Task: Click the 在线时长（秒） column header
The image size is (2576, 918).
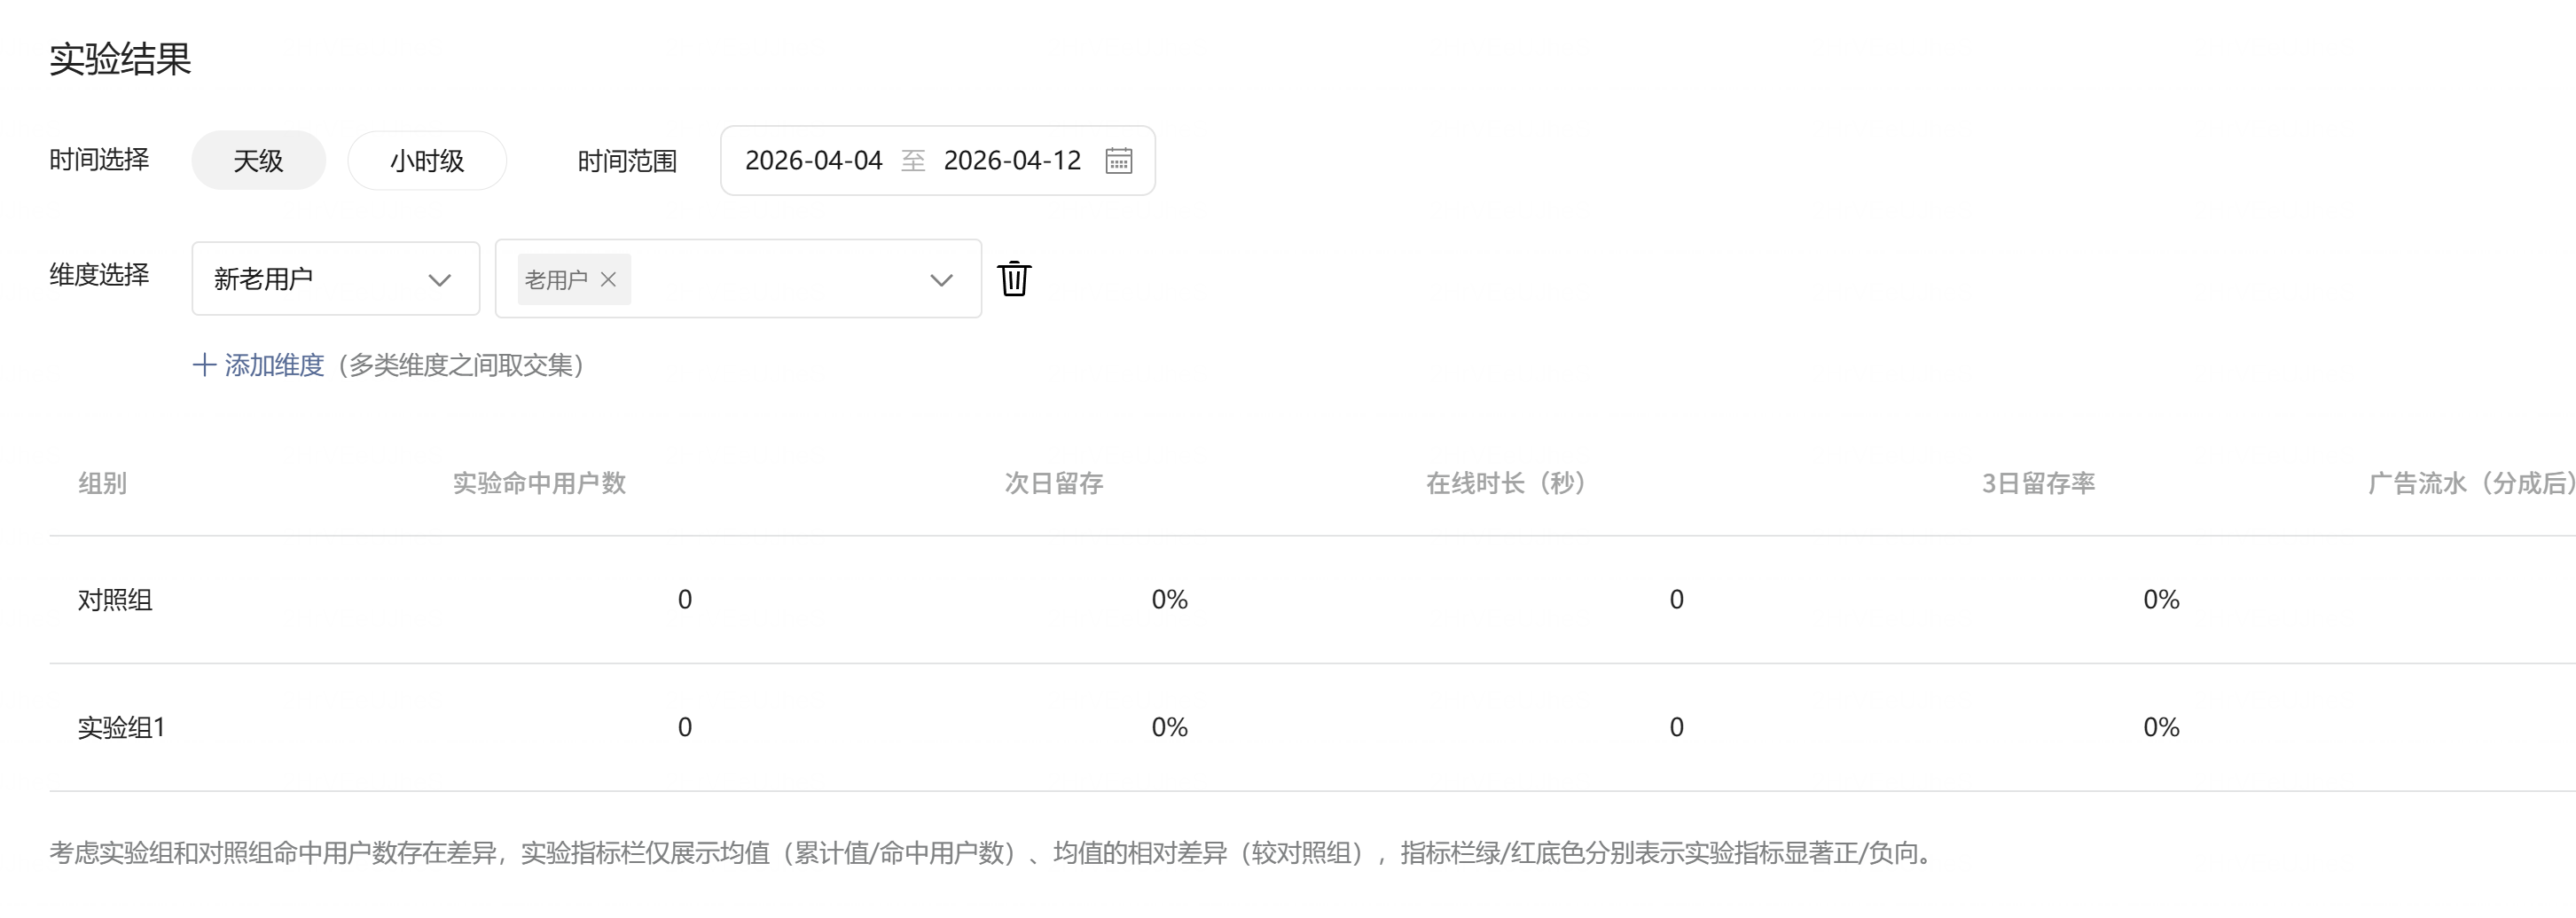Action: click(x=1505, y=483)
